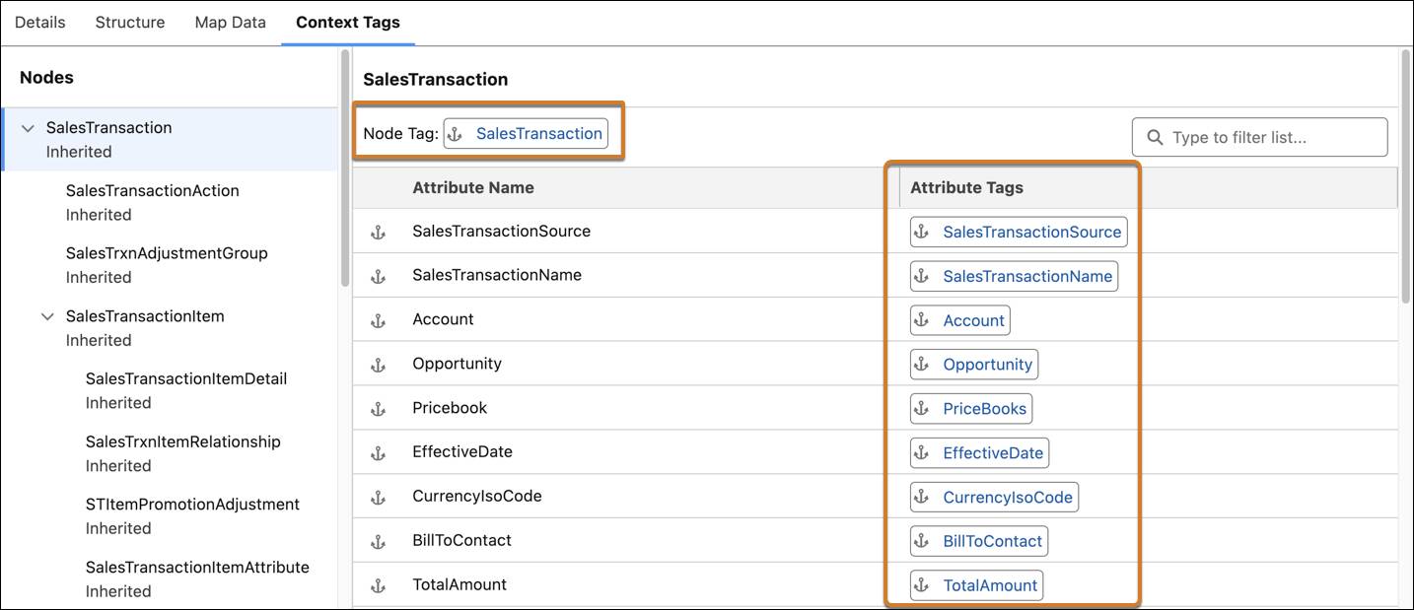The height and width of the screenshot is (610, 1414).
Task: Switch to the Structure tab
Action: pos(129,21)
